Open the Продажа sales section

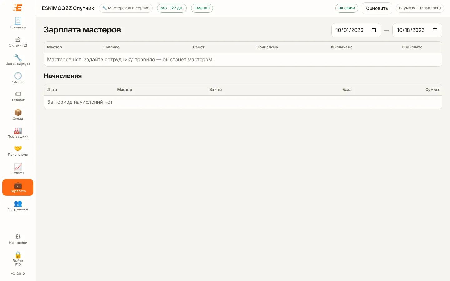tap(18, 23)
